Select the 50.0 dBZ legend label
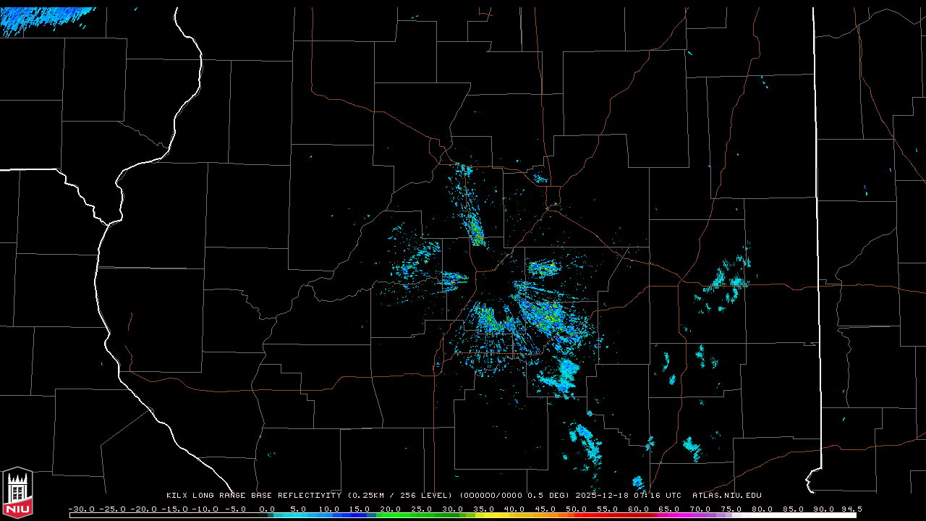 576,509
